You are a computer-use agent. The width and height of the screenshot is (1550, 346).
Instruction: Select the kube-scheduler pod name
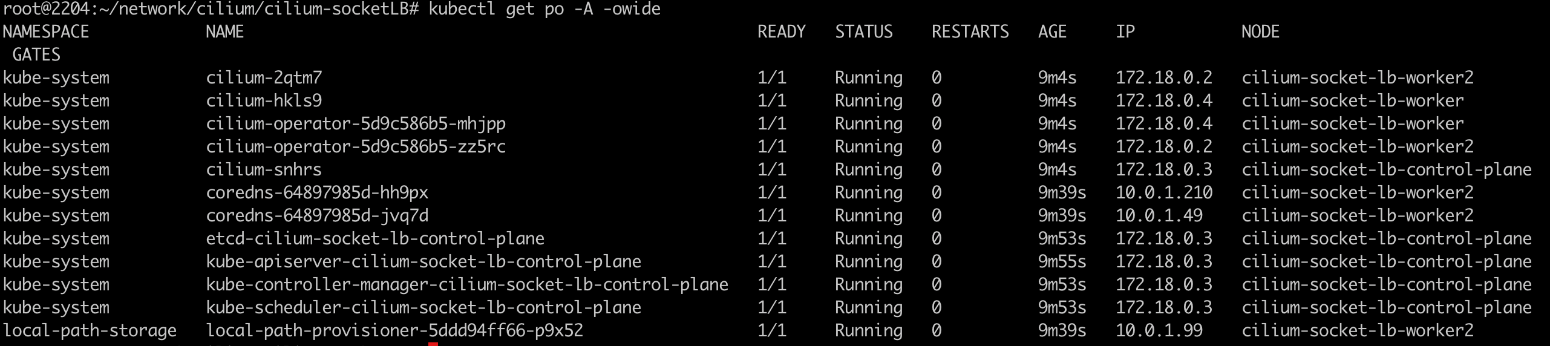tap(423, 308)
